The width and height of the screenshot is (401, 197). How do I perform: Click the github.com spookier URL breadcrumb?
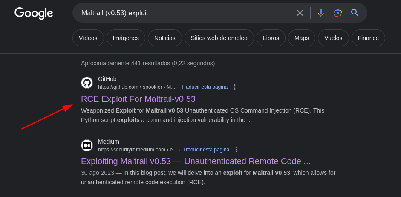tap(136, 87)
